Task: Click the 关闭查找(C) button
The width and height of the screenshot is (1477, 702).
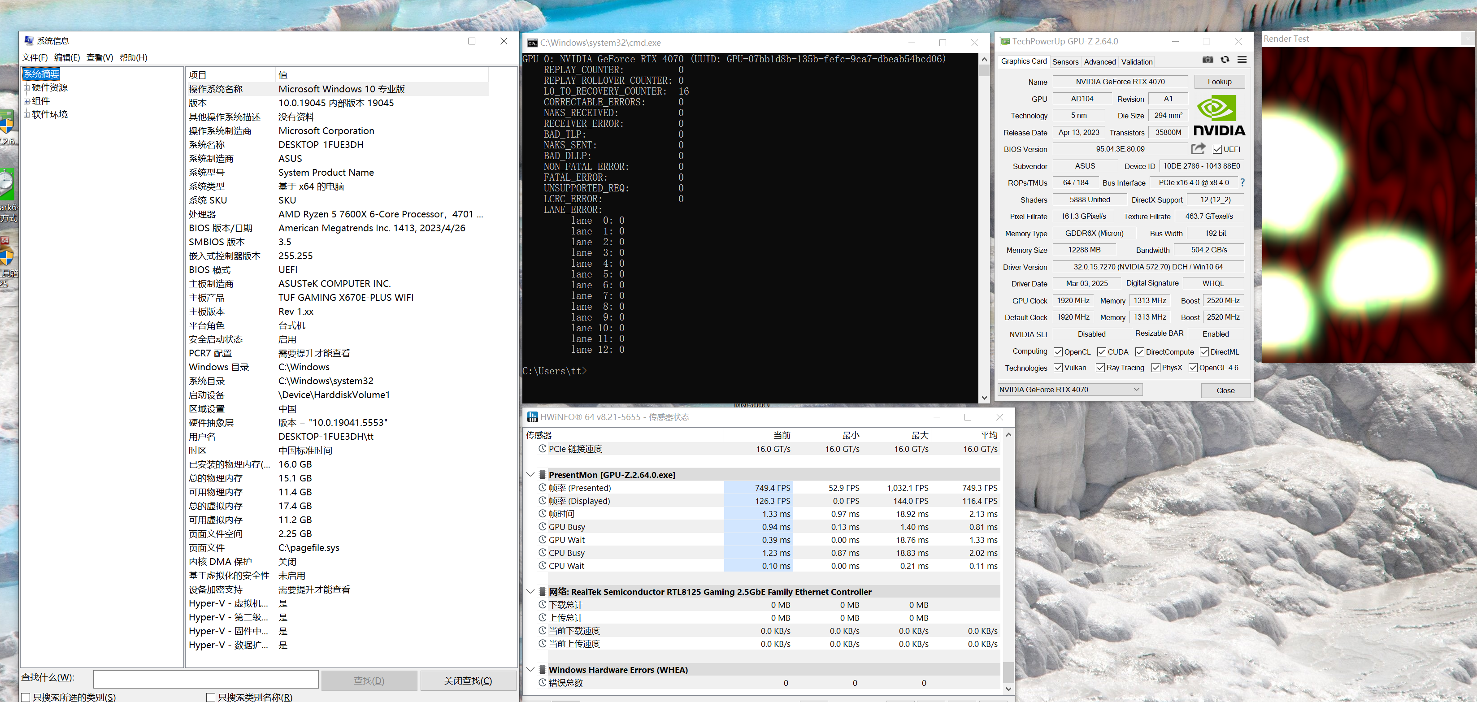Action: tap(468, 680)
